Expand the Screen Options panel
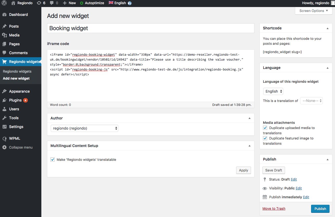335x217 pixels. click(314, 11)
